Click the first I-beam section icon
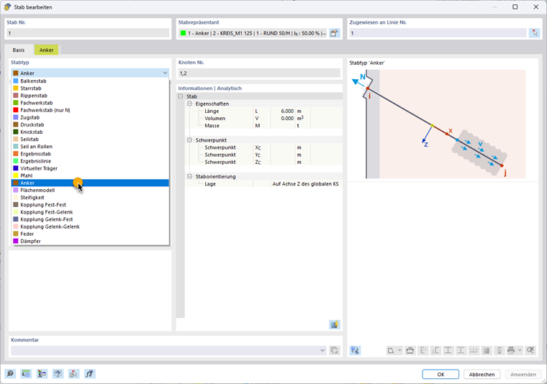The image size is (547, 384). click(448, 350)
